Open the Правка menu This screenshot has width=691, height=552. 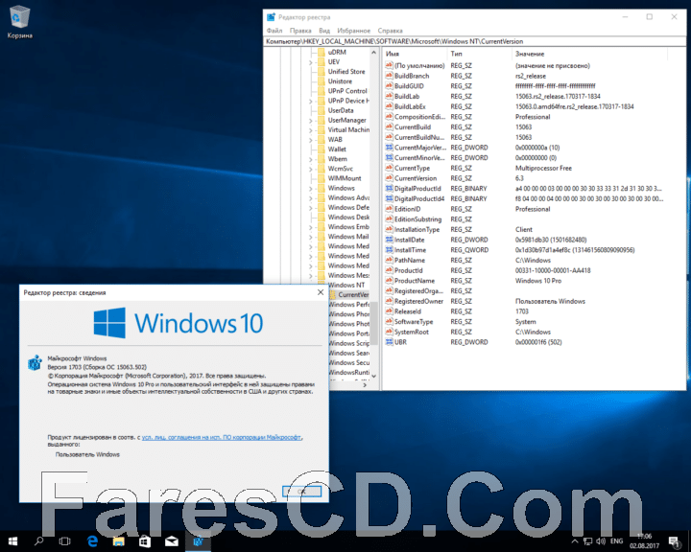[300, 31]
